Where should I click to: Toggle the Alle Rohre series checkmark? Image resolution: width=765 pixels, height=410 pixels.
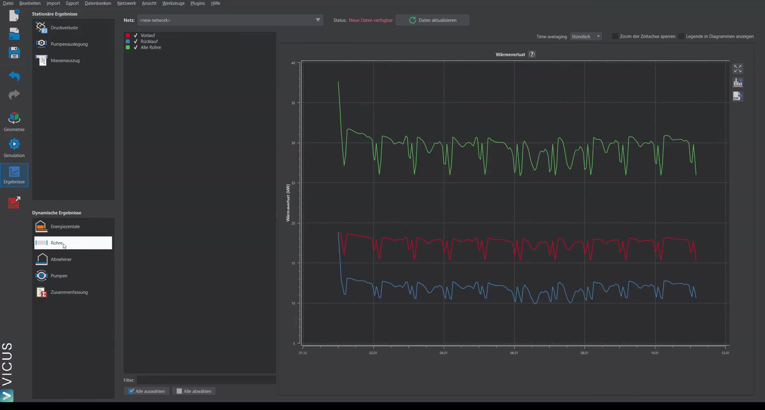pos(135,47)
